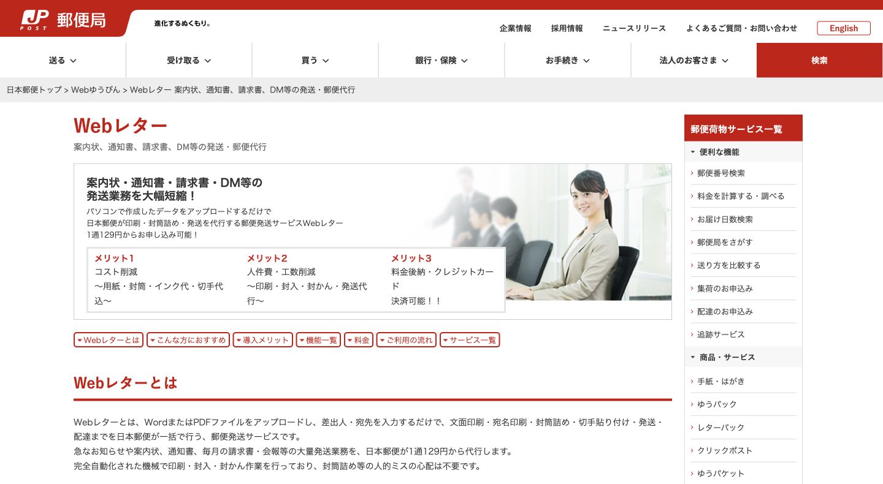Viewport: 883px width, 484px height.
Task: Jump to 導入メリット section
Action: coord(263,340)
